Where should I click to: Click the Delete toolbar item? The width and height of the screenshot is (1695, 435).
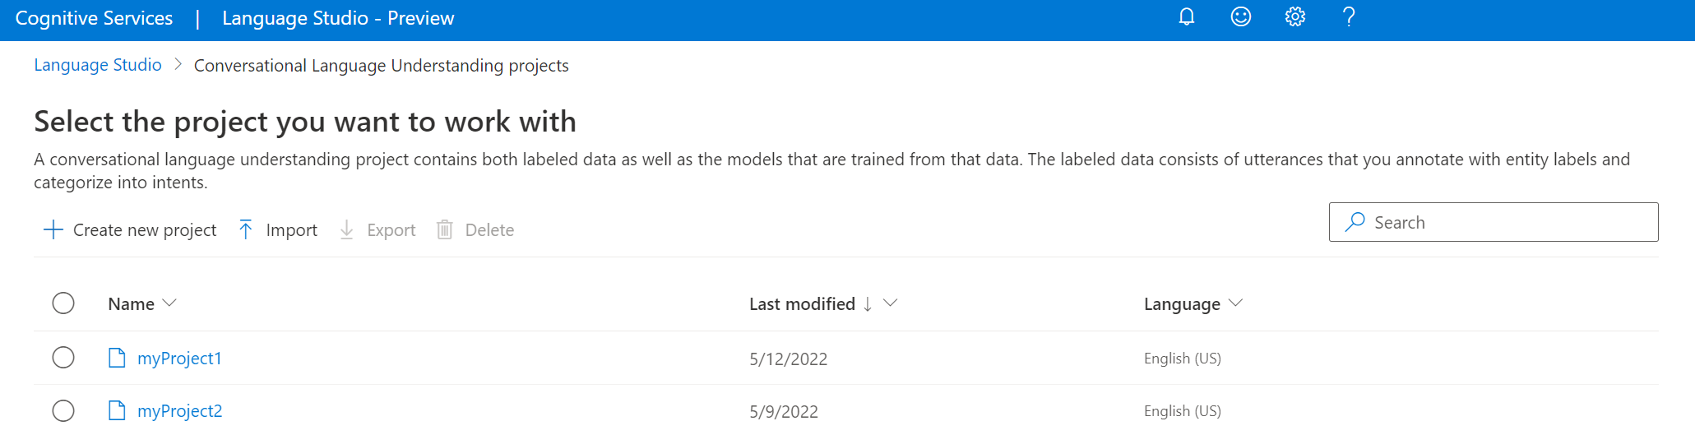point(475,229)
